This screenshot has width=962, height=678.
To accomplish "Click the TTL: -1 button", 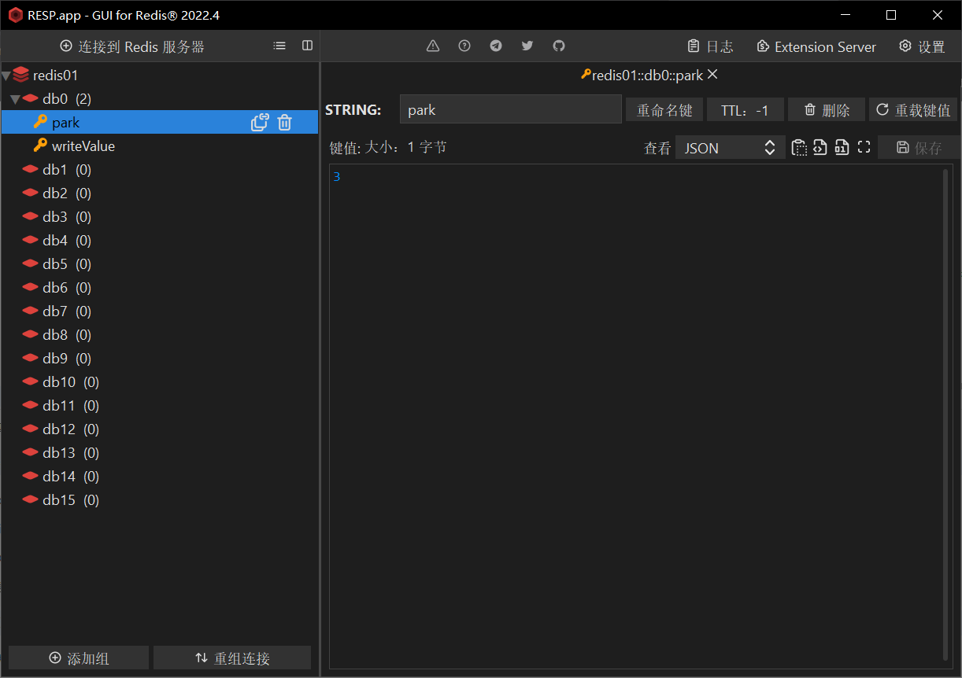I will pos(745,110).
